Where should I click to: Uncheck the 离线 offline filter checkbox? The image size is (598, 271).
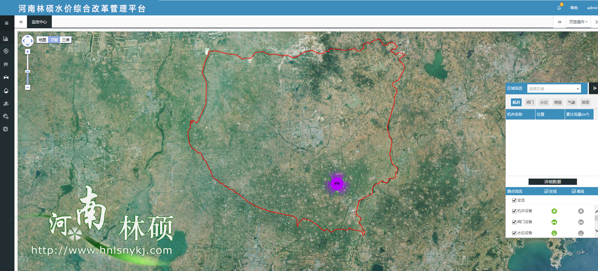pyautogui.click(x=574, y=191)
